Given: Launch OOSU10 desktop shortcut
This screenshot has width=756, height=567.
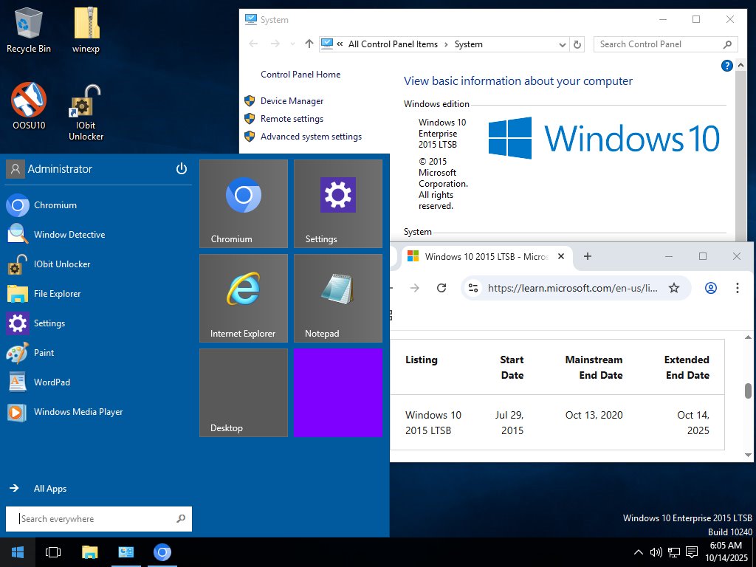Looking at the screenshot, I should tap(29, 106).
